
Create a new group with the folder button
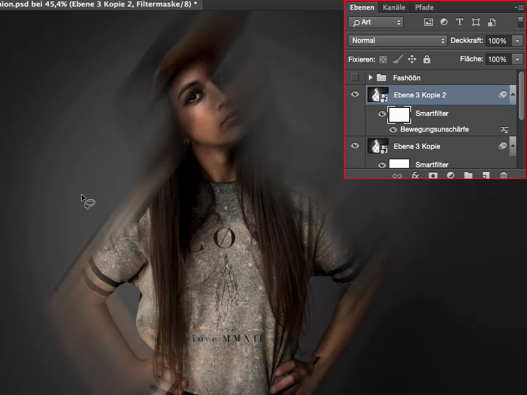468,176
